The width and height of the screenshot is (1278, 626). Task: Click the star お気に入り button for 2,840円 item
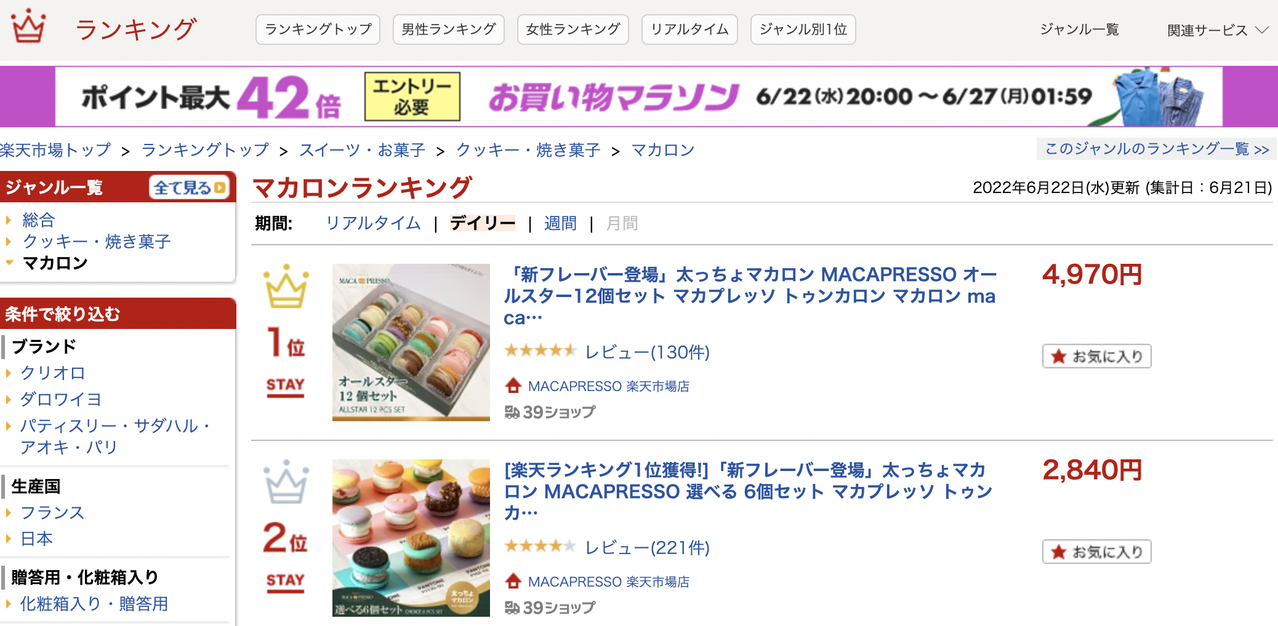point(1096,552)
